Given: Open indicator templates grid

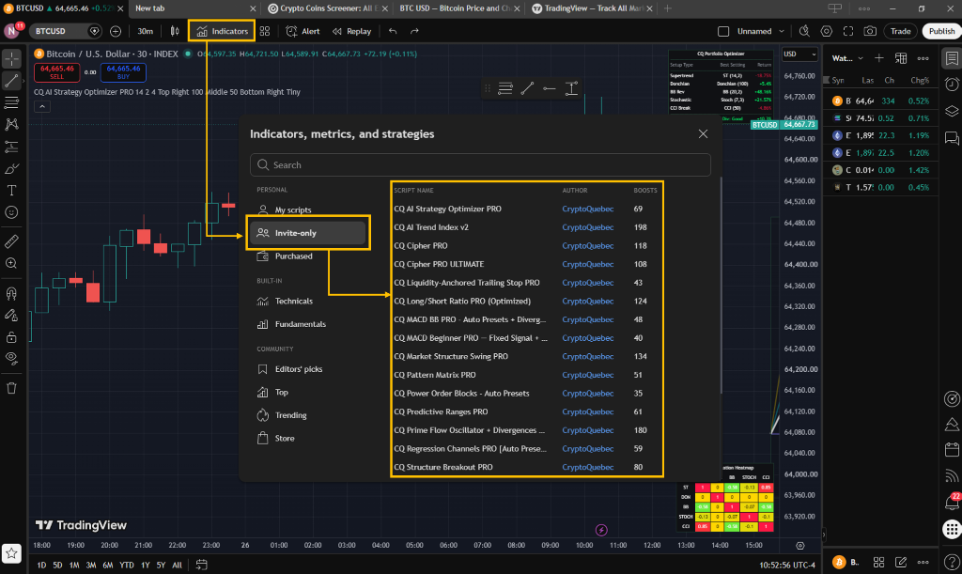Looking at the screenshot, I should [265, 31].
